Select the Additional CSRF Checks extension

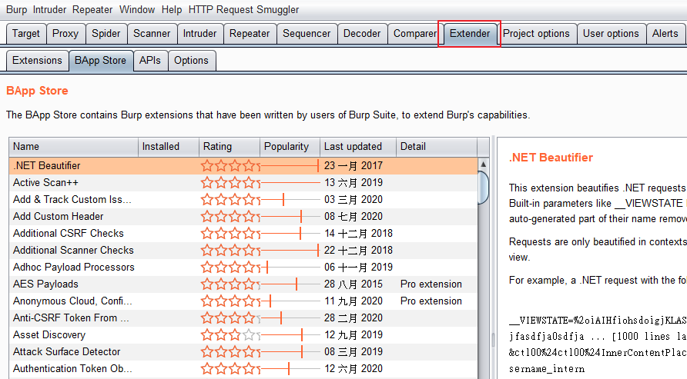click(x=243, y=234)
